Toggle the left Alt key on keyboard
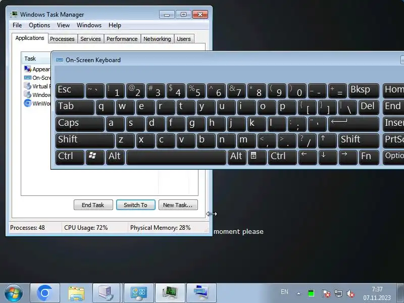Screen dimensions: 404x303 [x=115, y=158]
